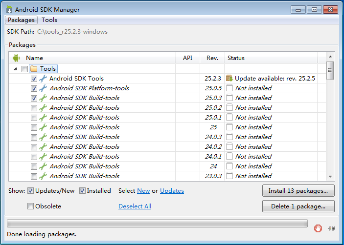Enable the Obsolete checkbox
Viewport: 344px width, 245px height.
[31, 206]
